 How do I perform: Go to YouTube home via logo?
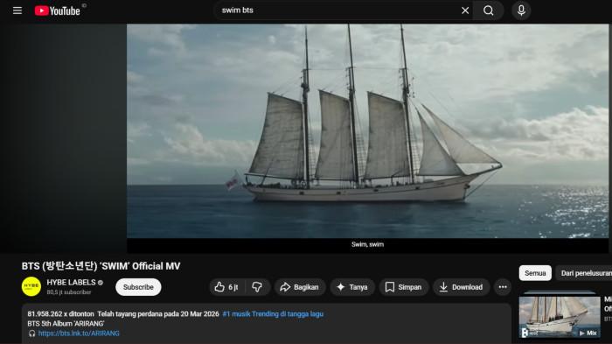pyautogui.click(x=58, y=11)
